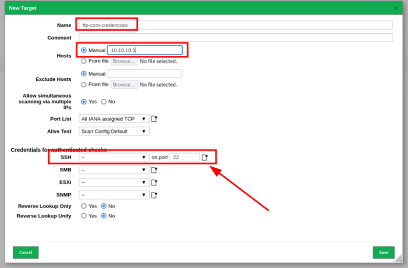Select Manual option for Exclude Hosts
This screenshot has height=268, width=408.
[84, 74]
